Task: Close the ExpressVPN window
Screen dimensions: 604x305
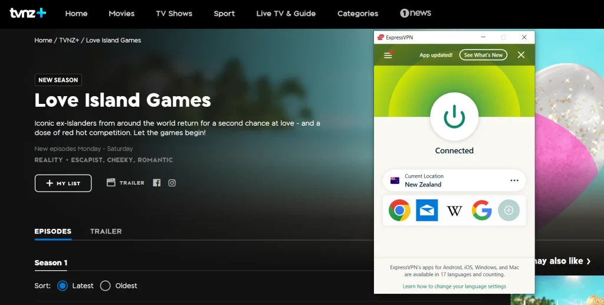Action: (x=524, y=37)
